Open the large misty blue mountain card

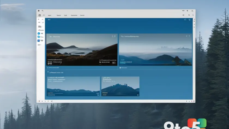pyautogui.click(x=155, y=50)
